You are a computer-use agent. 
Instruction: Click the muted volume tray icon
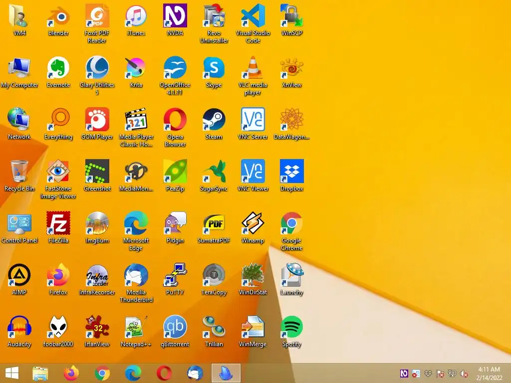[x=464, y=374]
